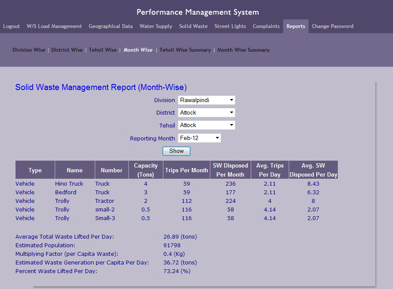The height and width of the screenshot is (289, 393).
Task: Open Tehsil Wise Summary report
Action: [x=185, y=50]
